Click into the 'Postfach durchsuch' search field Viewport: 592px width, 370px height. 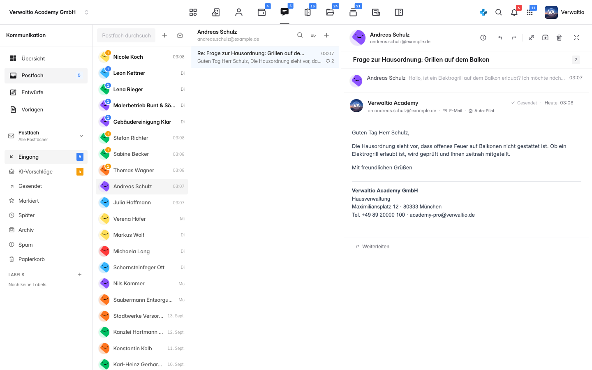[x=126, y=35]
